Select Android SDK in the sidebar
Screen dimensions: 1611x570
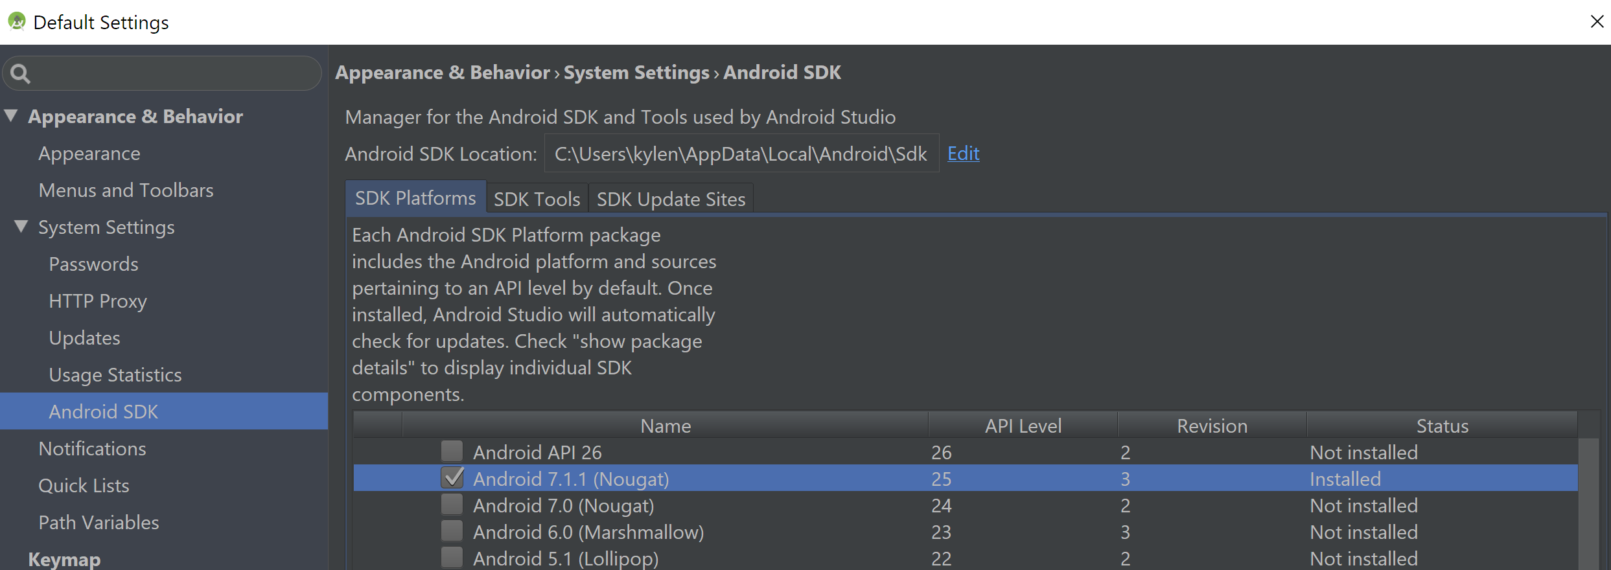tap(164, 411)
